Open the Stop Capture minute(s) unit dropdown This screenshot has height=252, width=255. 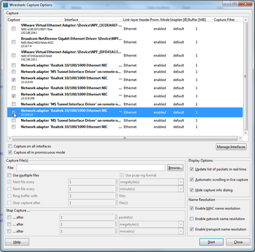[x=181, y=232]
